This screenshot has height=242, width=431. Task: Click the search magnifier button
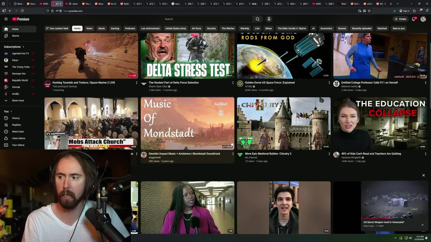[x=258, y=19]
